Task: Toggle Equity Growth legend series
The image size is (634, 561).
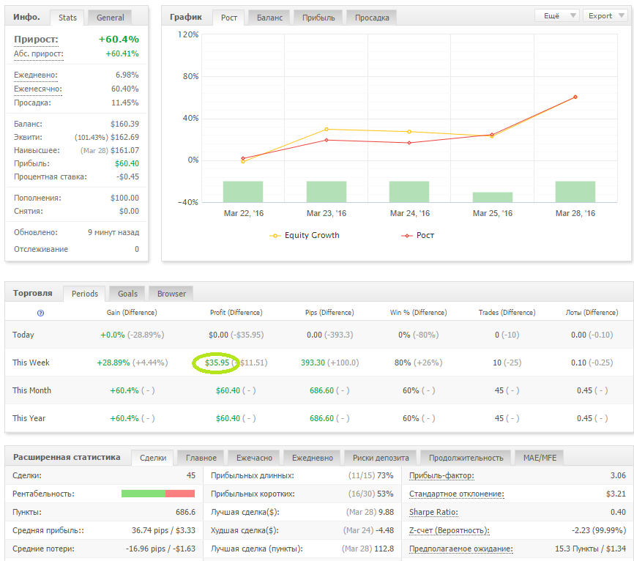Action: pos(305,235)
